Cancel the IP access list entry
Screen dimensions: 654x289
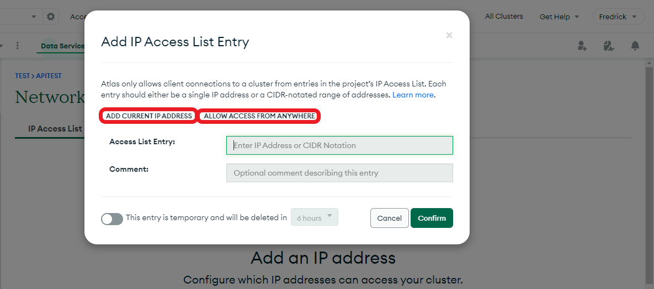[389, 218]
